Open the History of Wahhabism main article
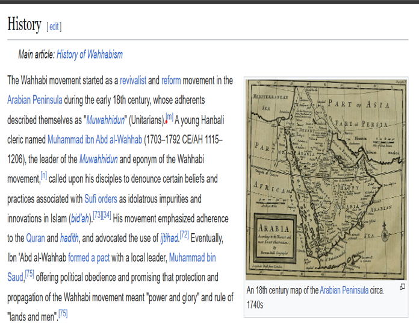 [90, 55]
